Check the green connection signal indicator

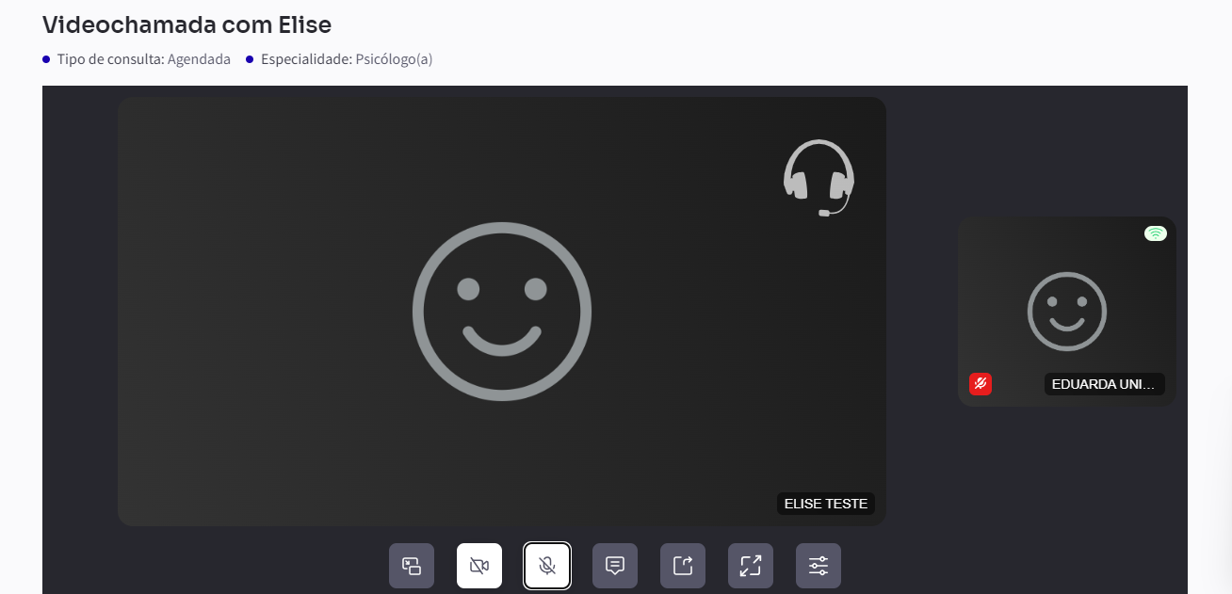[x=1156, y=233]
